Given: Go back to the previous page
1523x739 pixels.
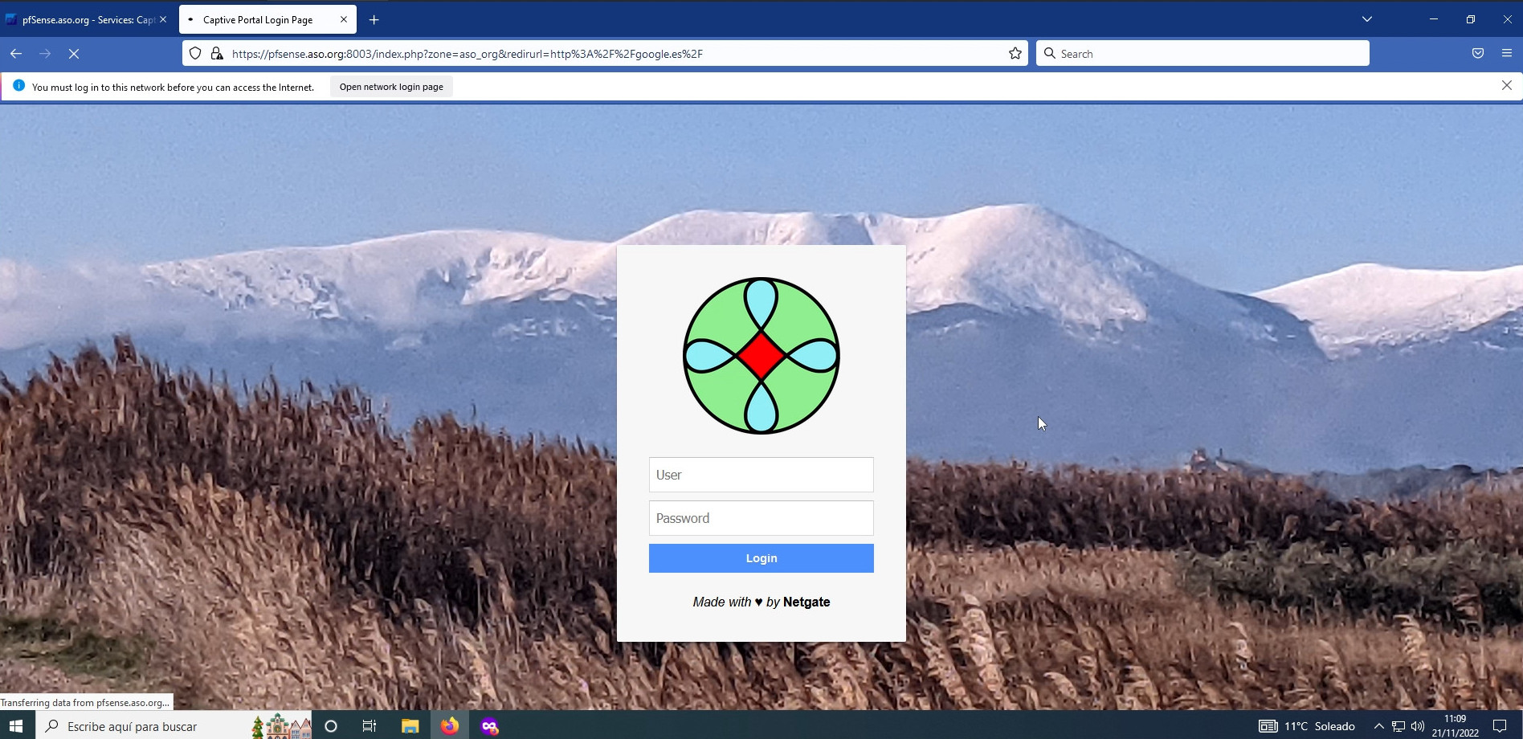Looking at the screenshot, I should 16,54.
